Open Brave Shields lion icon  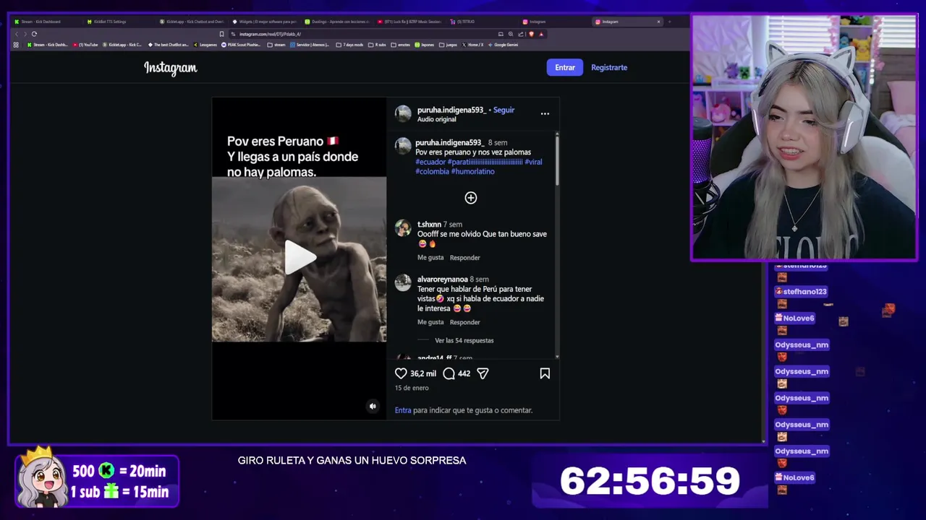point(532,34)
